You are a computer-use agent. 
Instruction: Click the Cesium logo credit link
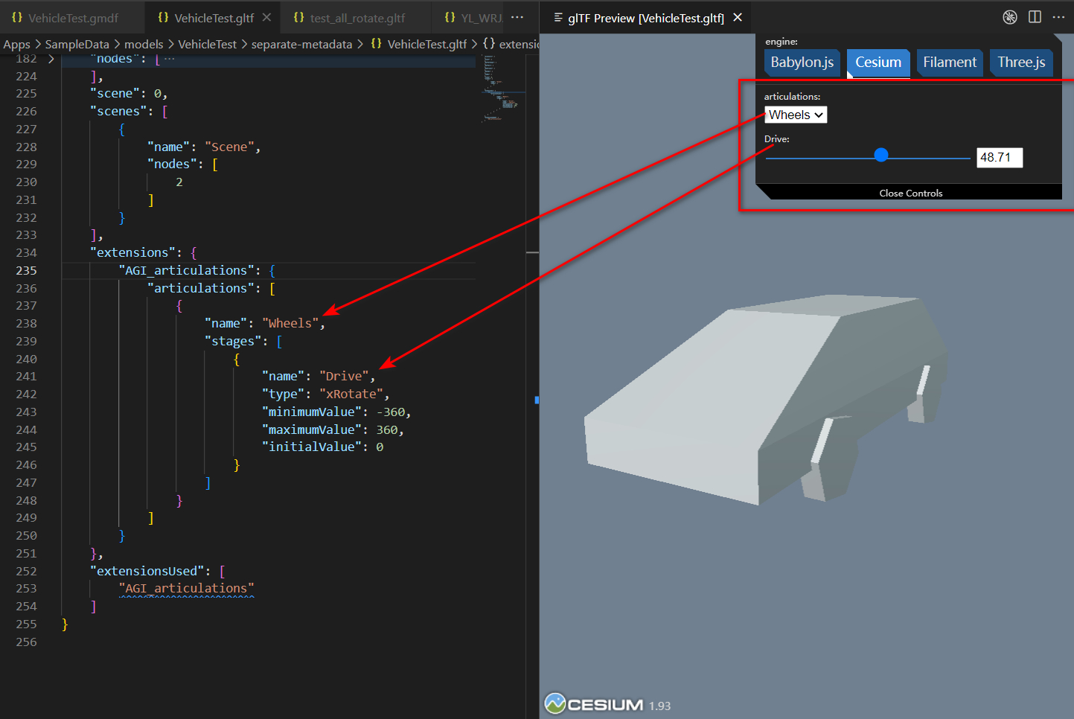[x=594, y=704]
